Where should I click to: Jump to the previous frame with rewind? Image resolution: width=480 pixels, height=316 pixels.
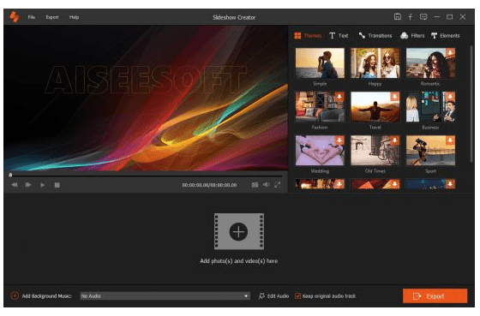[x=15, y=185]
